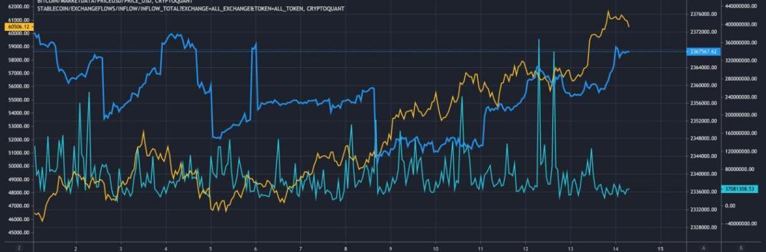
Task: Click the date 8 on time axis
Action: (346, 248)
